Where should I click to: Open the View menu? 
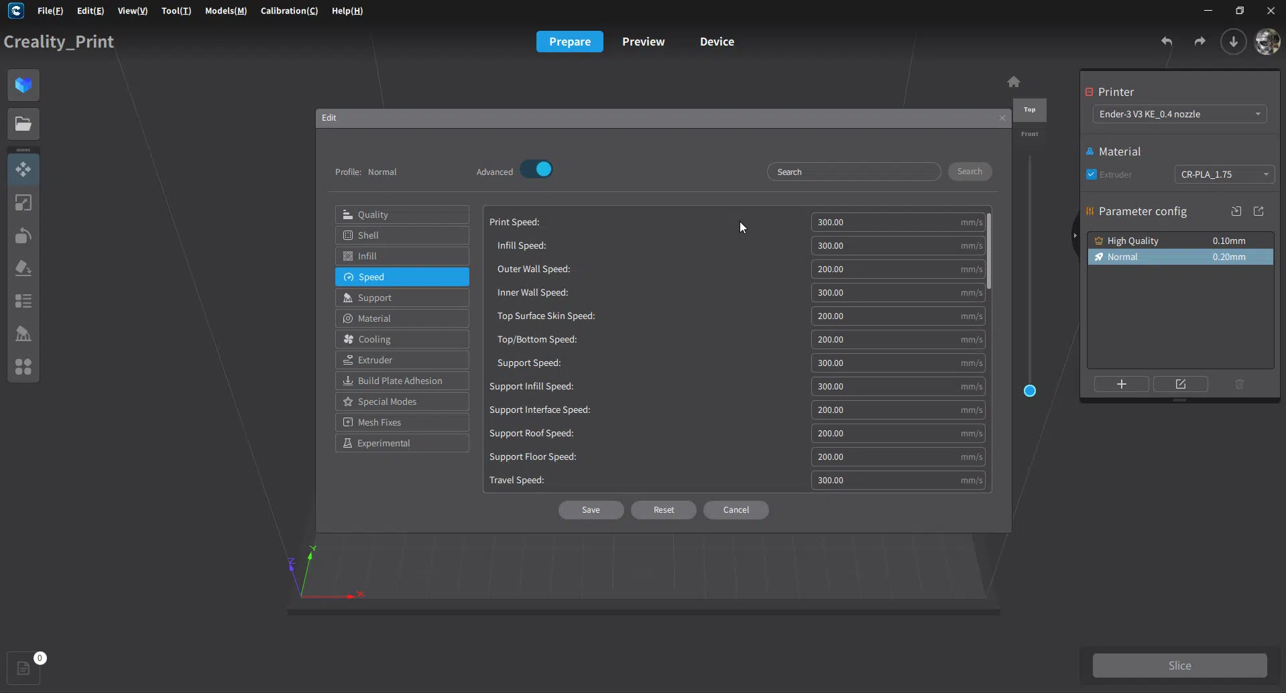(x=133, y=11)
